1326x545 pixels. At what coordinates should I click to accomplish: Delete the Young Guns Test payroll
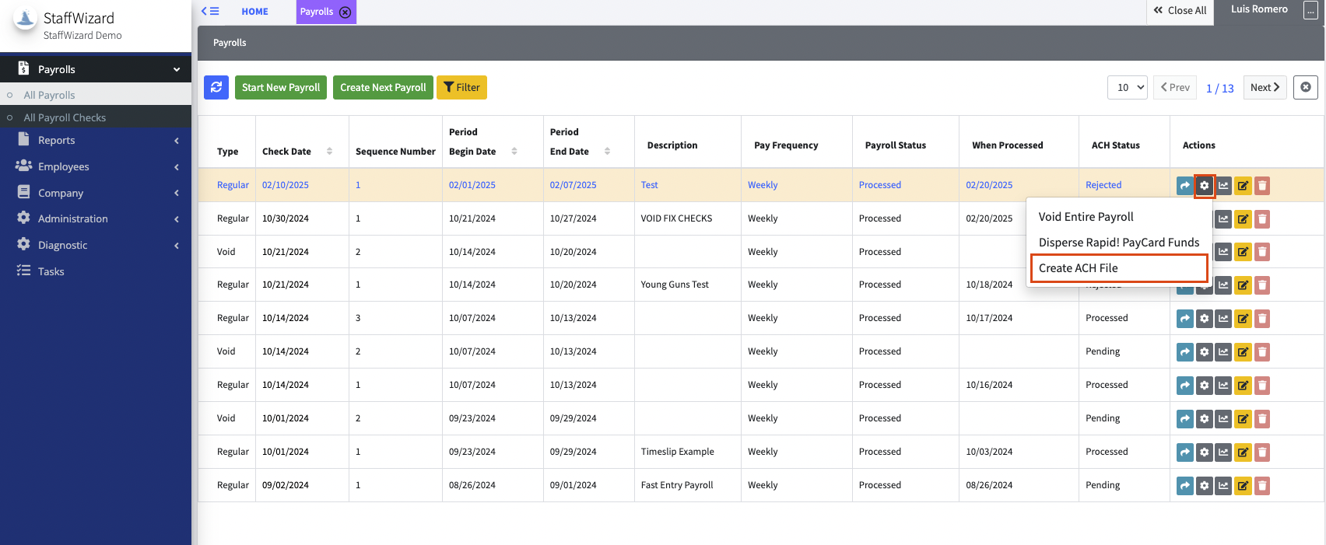pos(1262,285)
